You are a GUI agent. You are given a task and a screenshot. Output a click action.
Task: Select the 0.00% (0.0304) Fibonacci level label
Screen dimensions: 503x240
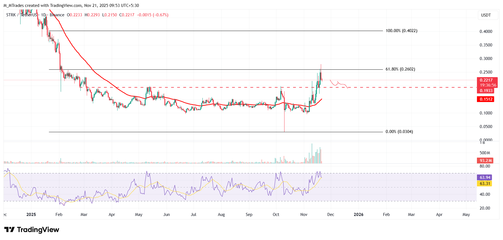(x=399, y=132)
